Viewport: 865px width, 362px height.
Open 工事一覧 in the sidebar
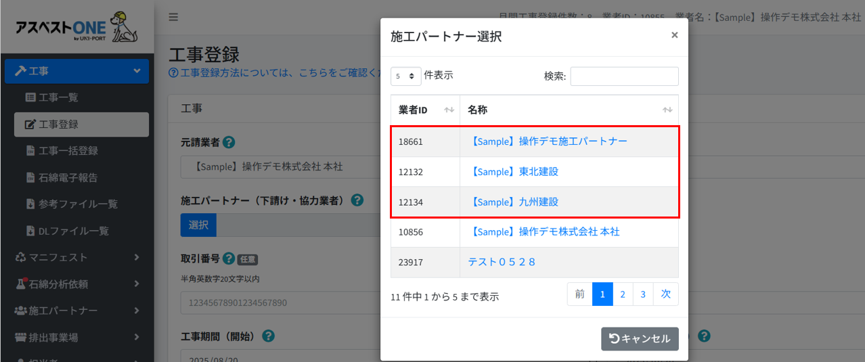pyautogui.click(x=58, y=97)
